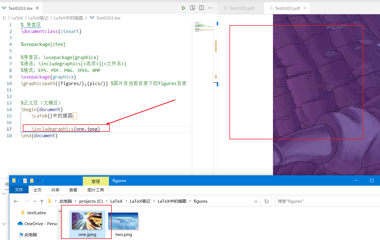
Task: Go up one folder level in Explorer
Action: (42, 201)
